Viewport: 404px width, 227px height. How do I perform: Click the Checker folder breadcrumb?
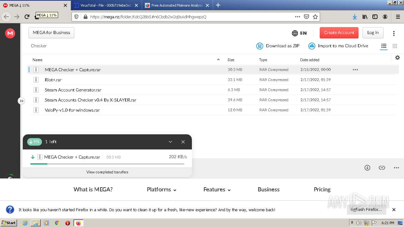click(39, 46)
